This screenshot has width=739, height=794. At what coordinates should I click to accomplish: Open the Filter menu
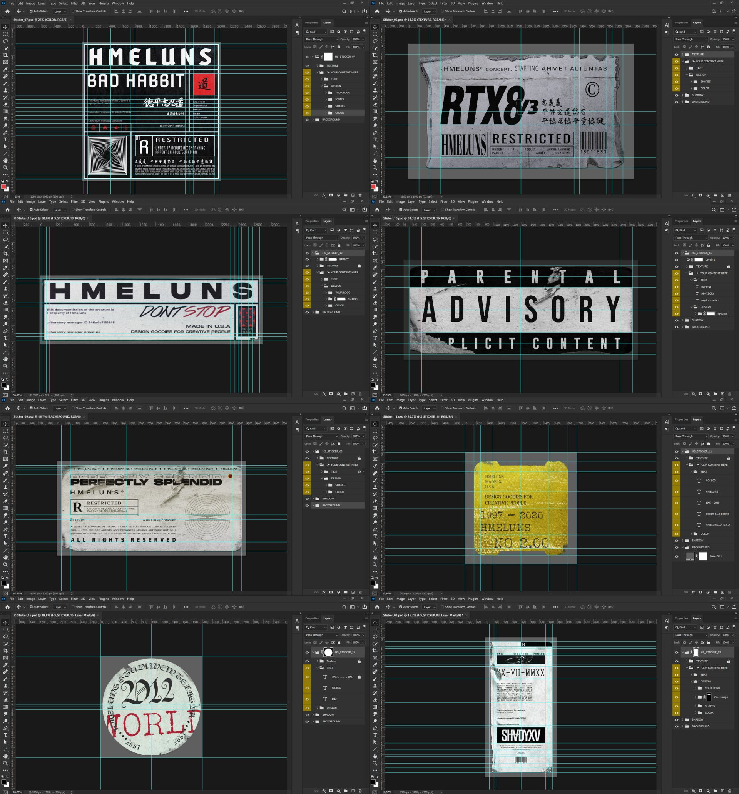[74, 3]
